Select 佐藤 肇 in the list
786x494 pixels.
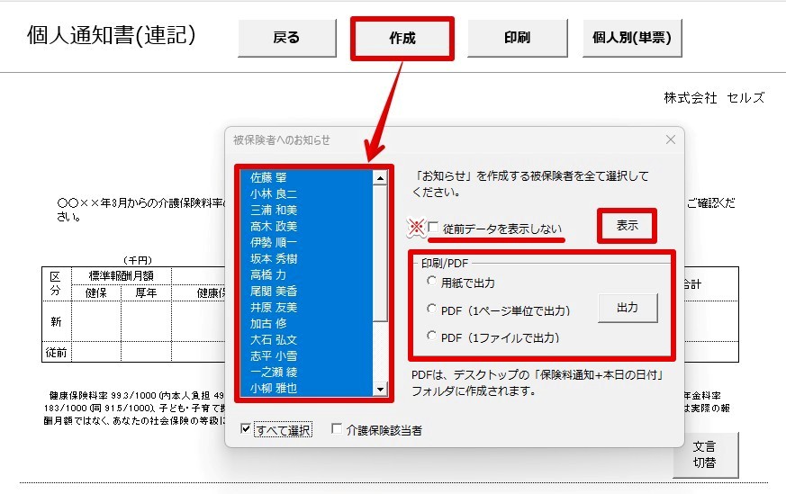[307, 178]
